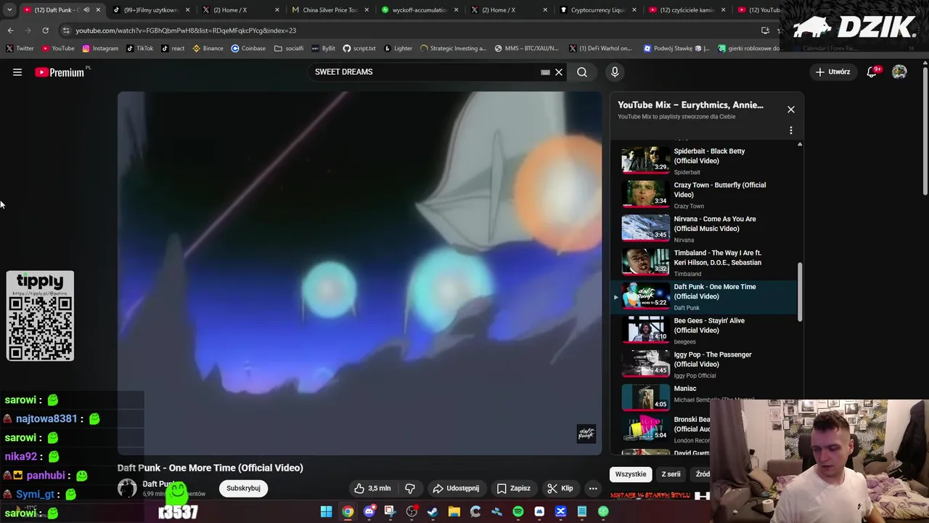
Task: Open Daft Punk channel avatar
Action: (x=127, y=488)
